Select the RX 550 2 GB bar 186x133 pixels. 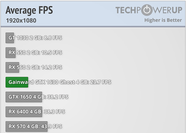pyautogui.click(x=11, y=52)
